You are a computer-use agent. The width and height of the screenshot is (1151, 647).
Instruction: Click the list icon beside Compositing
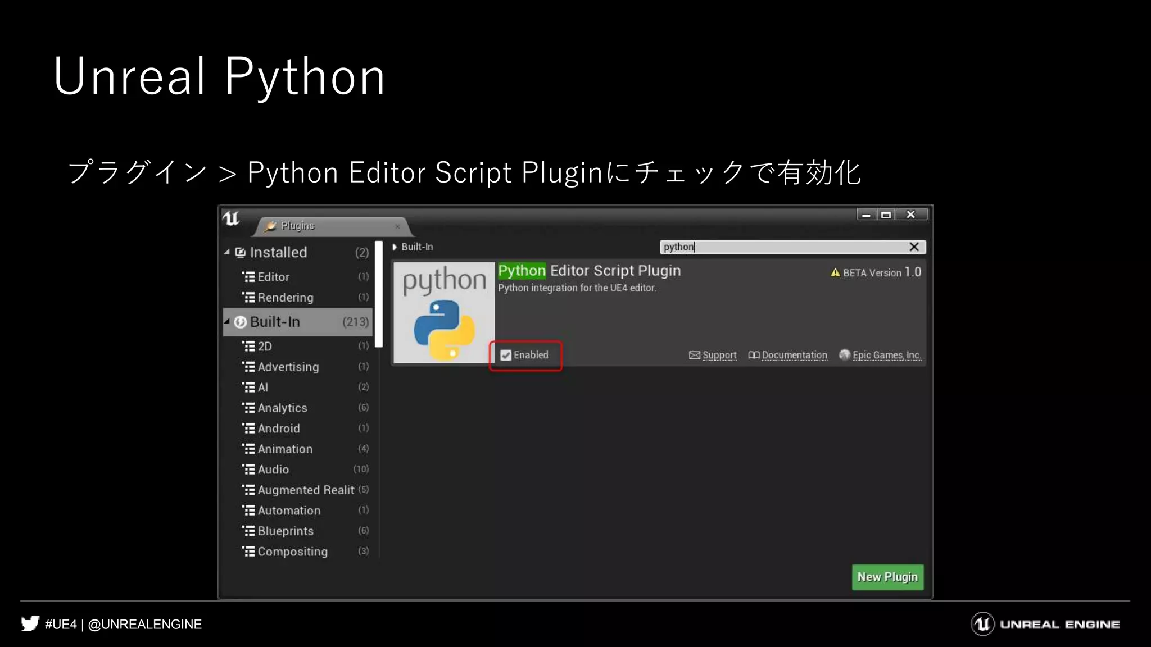pos(248,552)
